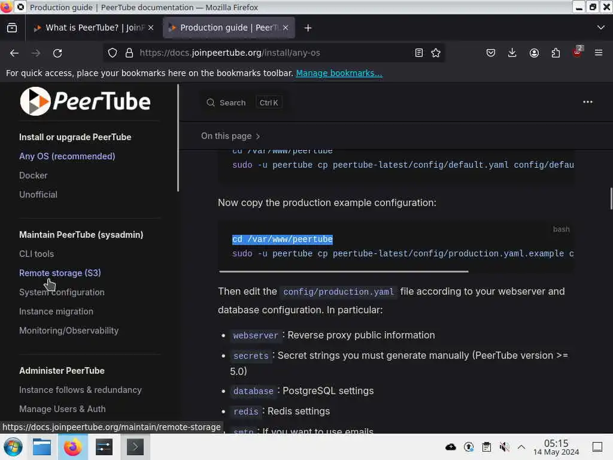Open Remote storage (S3) page

(x=60, y=273)
